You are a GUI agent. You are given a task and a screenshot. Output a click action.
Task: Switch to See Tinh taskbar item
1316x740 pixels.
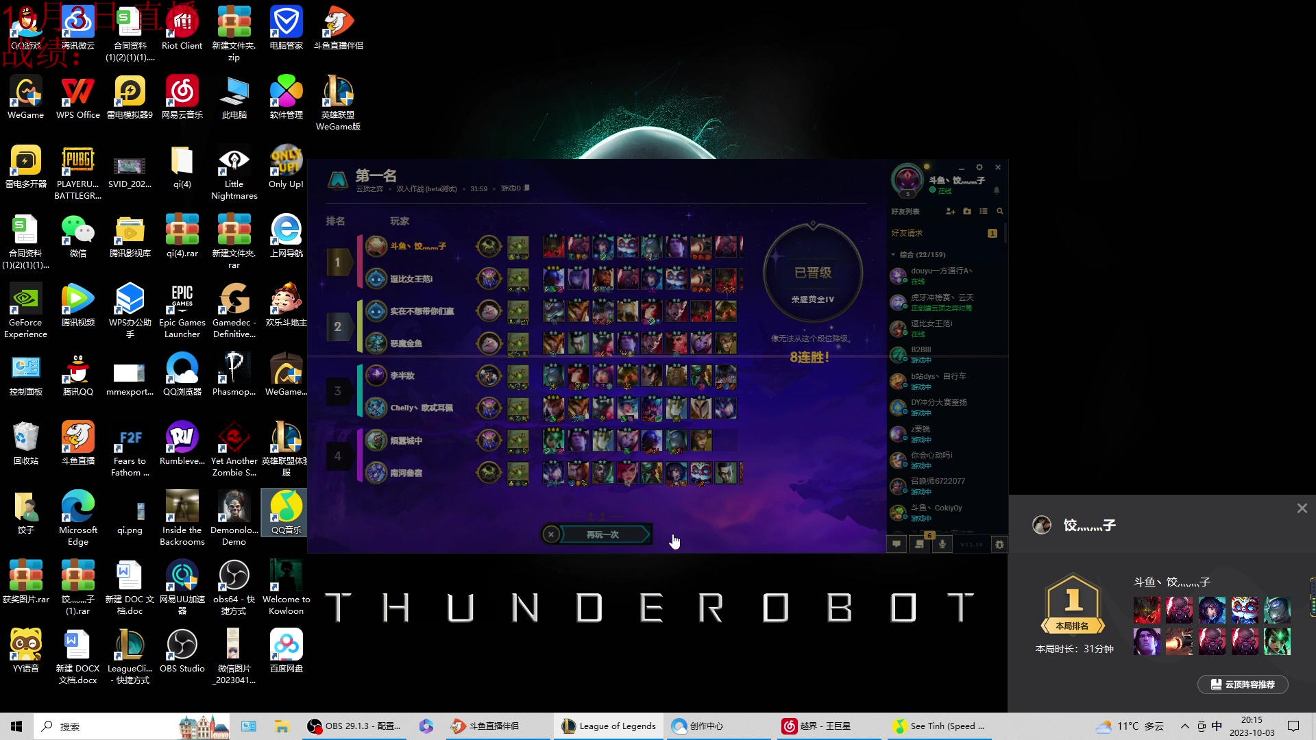tap(938, 726)
